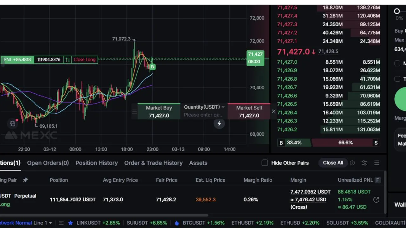Click the Close All button
The height and width of the screenshot is (228, 406).
[x=333, y=163]
